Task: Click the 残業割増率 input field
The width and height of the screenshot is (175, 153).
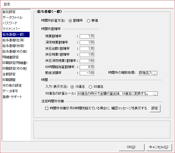Action: tap(87, 36)
